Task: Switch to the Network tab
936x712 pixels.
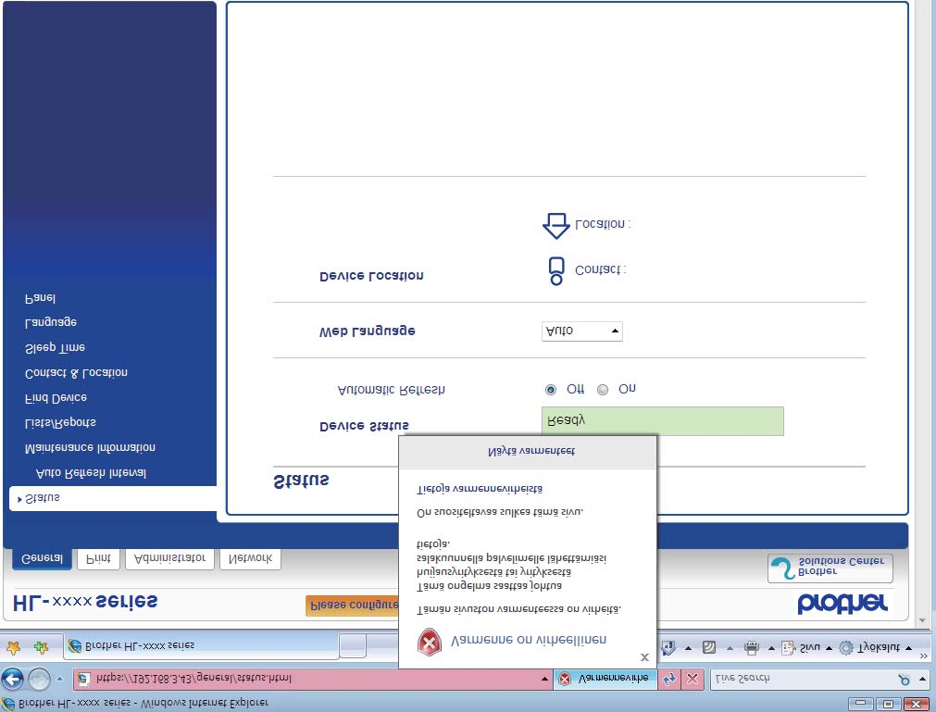Action: (x=250, y=558)
